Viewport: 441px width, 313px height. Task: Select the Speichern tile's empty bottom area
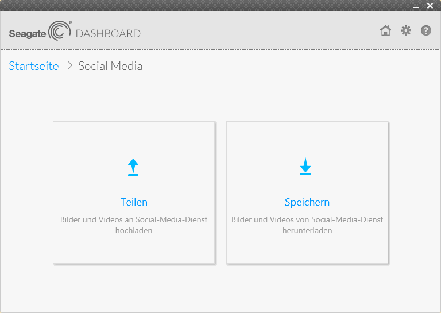pos(307,250)
